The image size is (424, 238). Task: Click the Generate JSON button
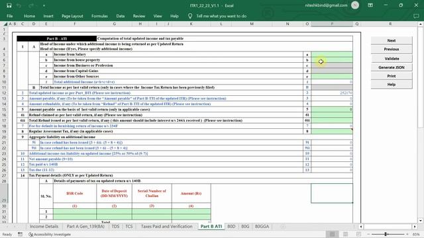pos(392,67)
